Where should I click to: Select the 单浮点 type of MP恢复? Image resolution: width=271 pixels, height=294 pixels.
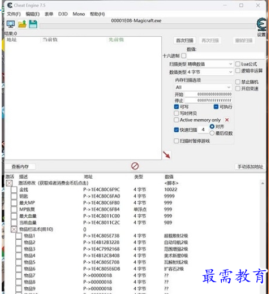point(140,209)
